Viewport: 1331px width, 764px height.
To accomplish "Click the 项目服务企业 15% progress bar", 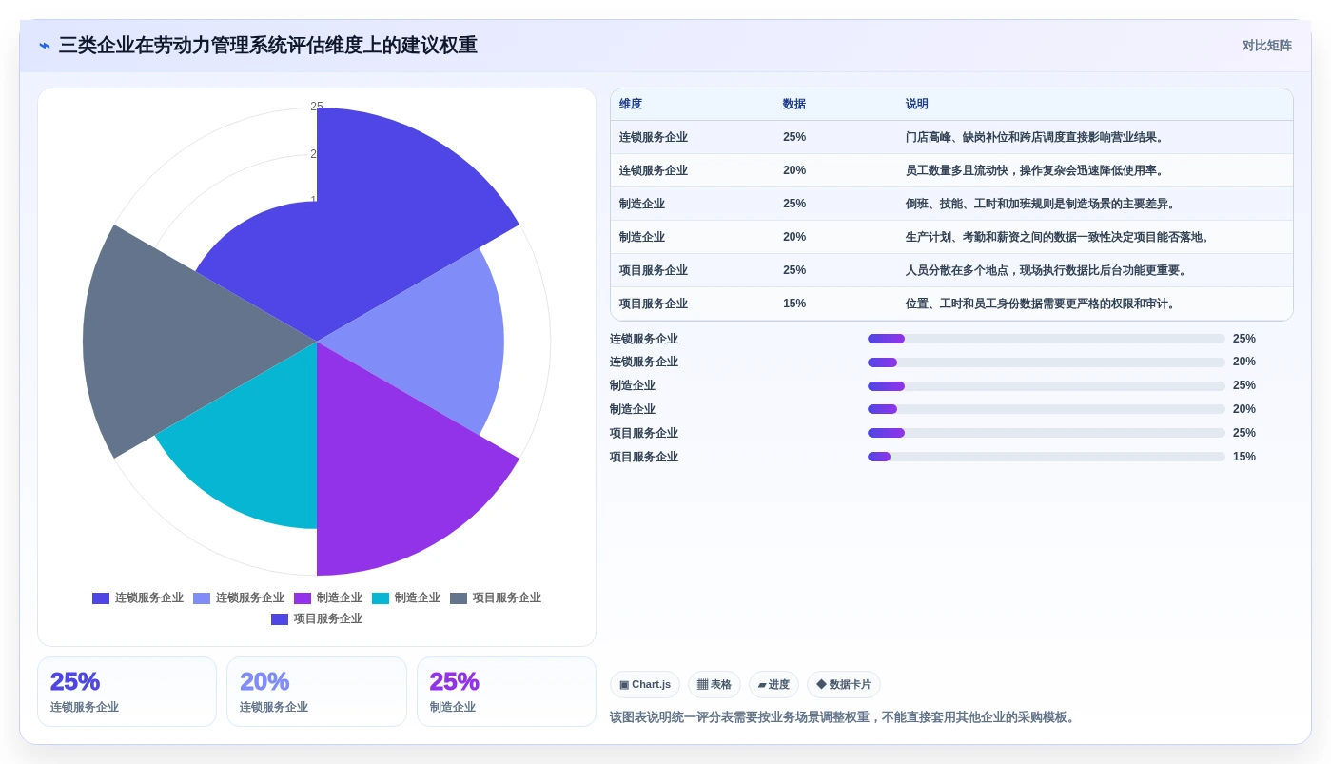I will coord(1047,457).
